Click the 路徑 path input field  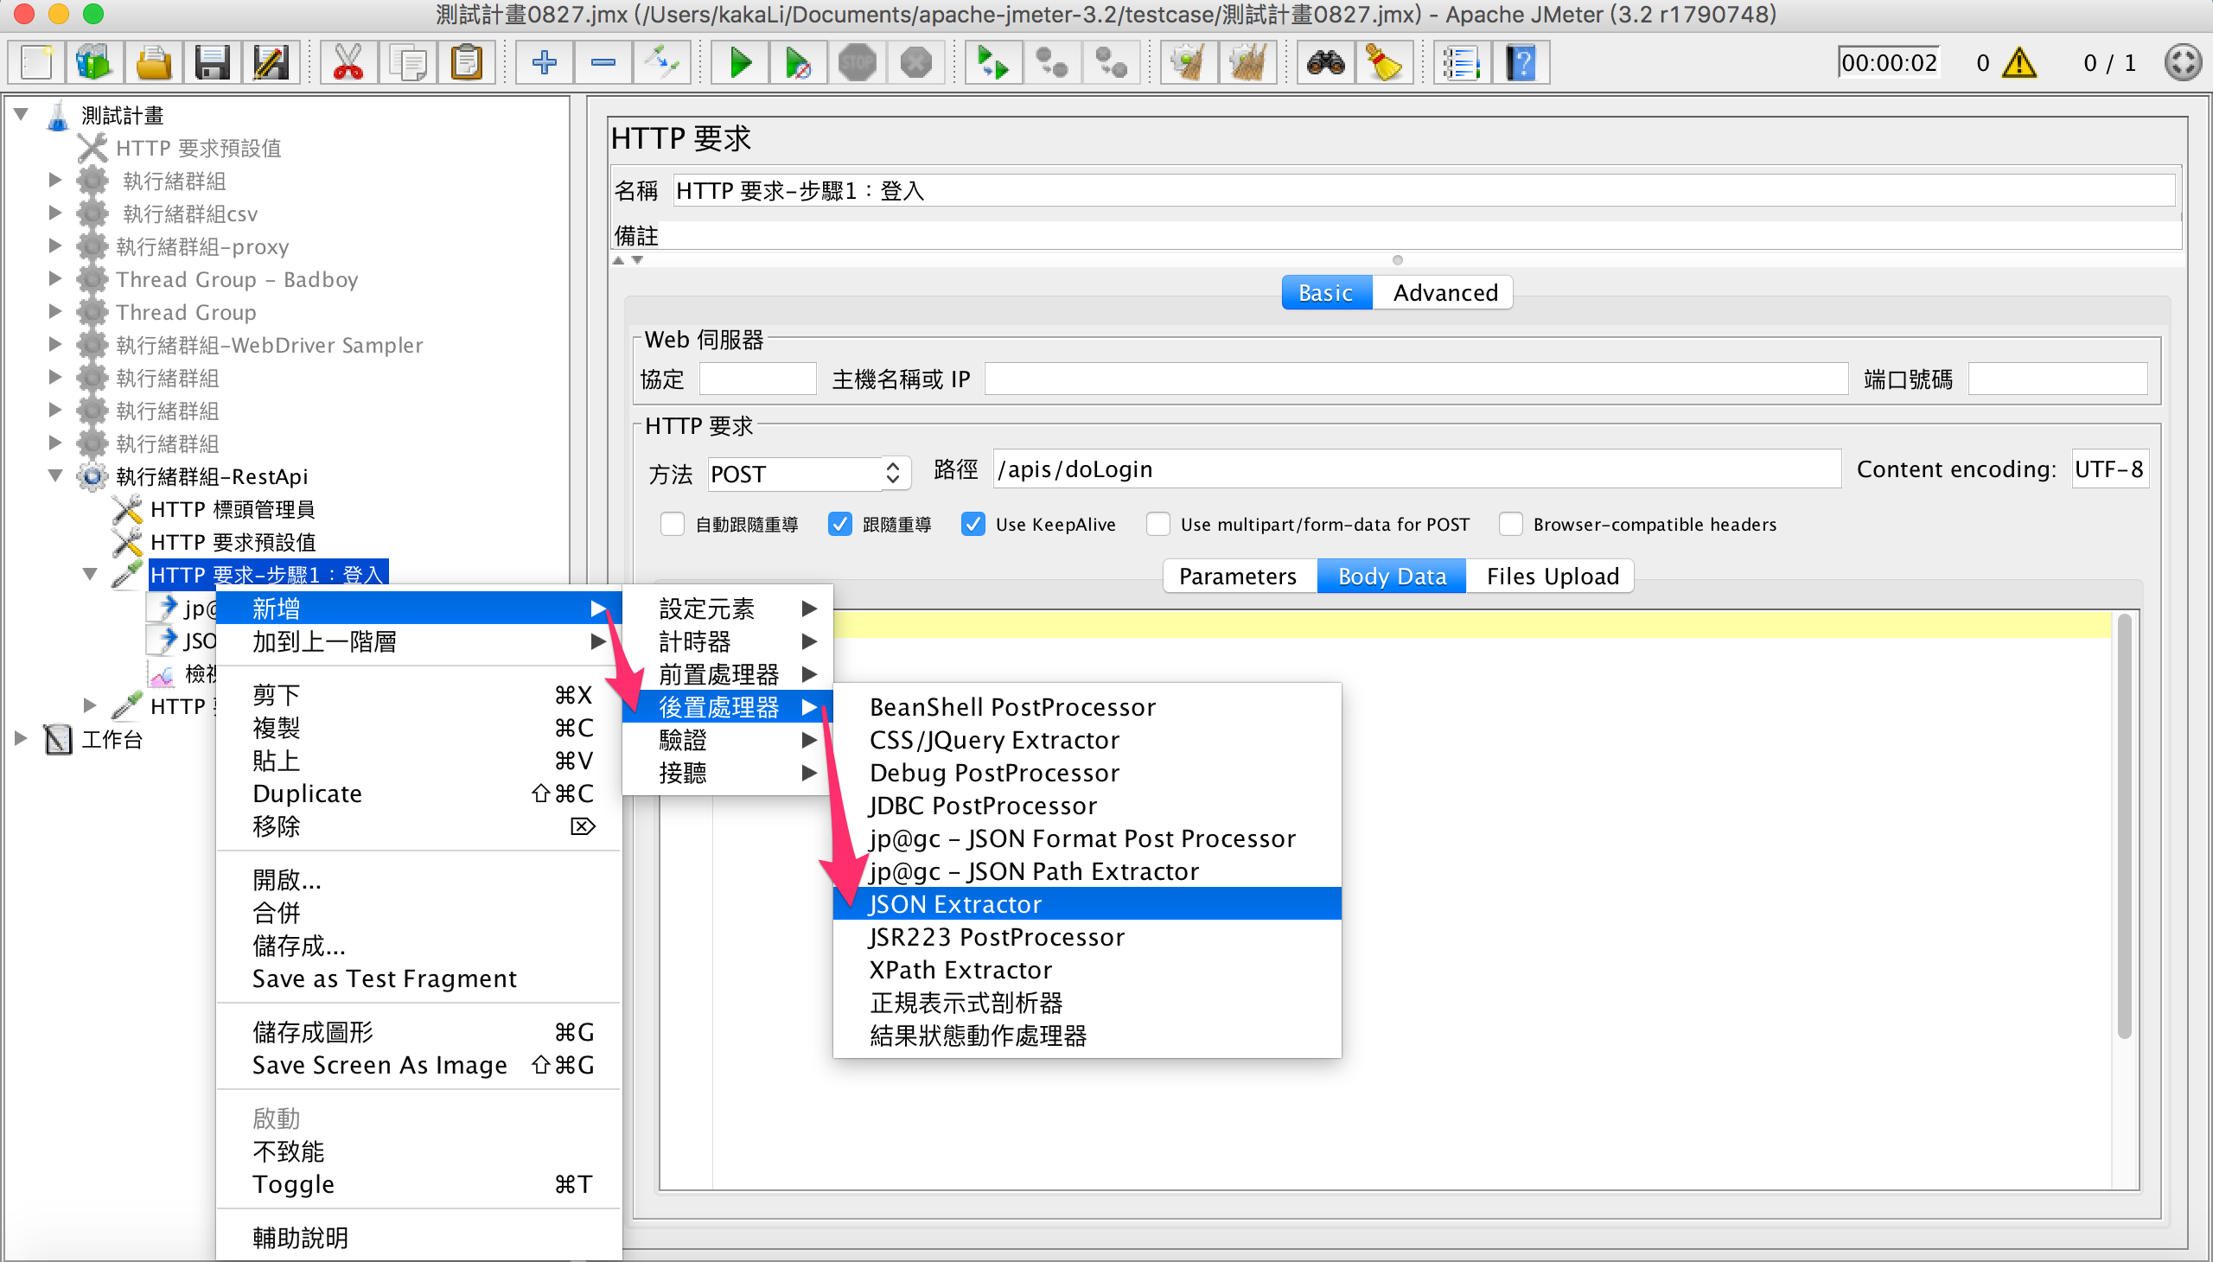click(1416, 468)
